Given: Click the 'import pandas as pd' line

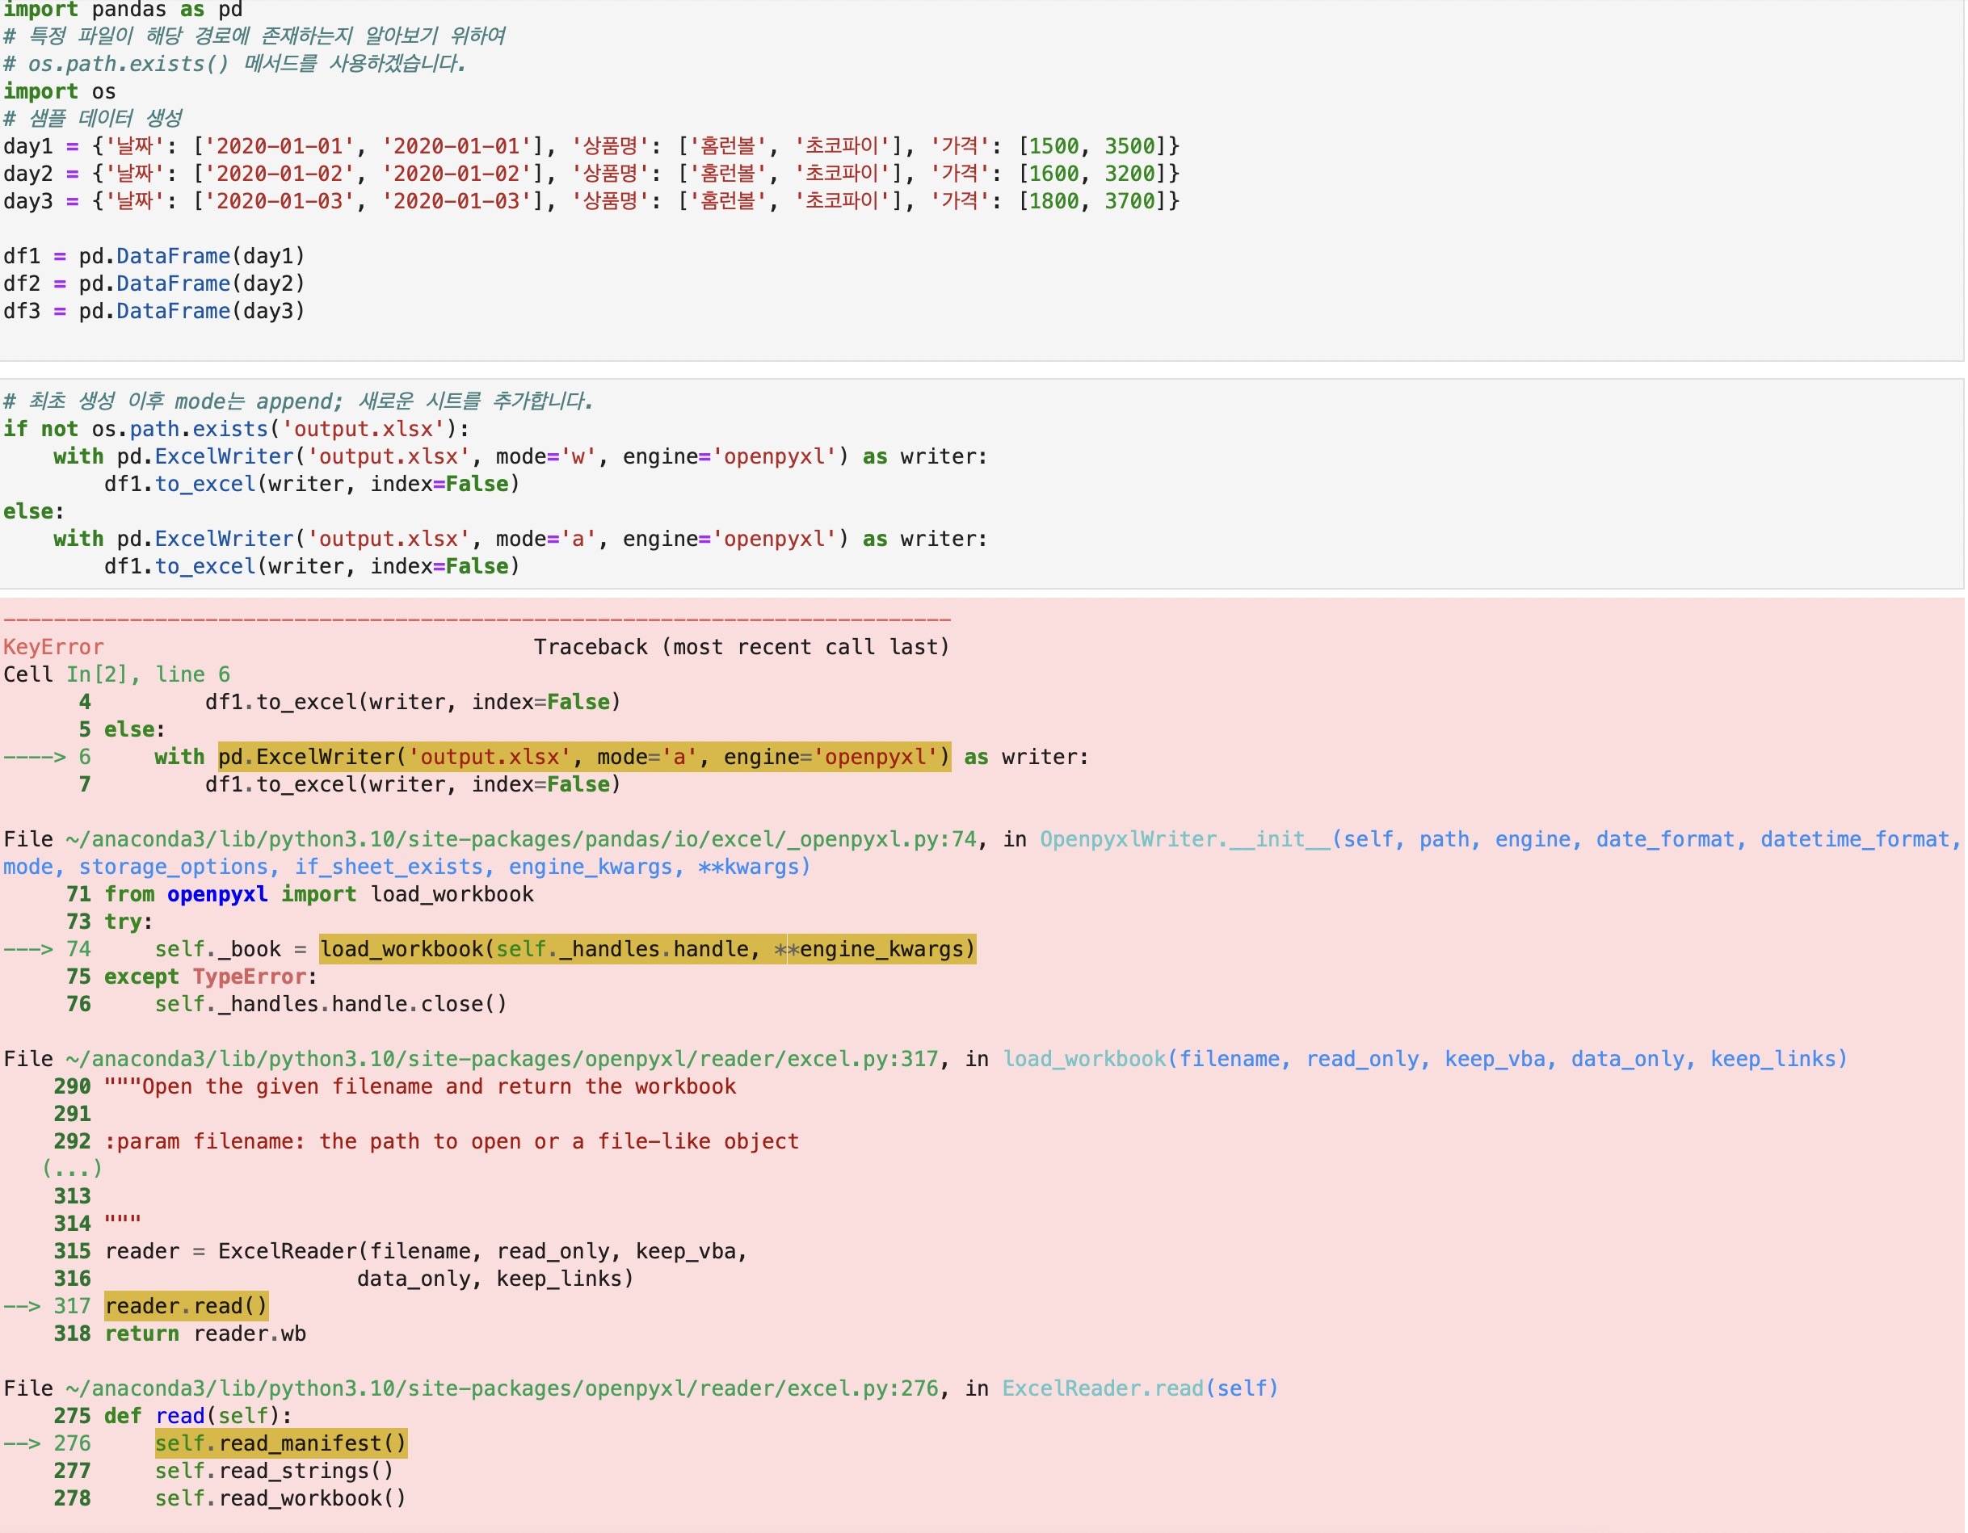Looking at the screenshot, I should coord(123,9).
